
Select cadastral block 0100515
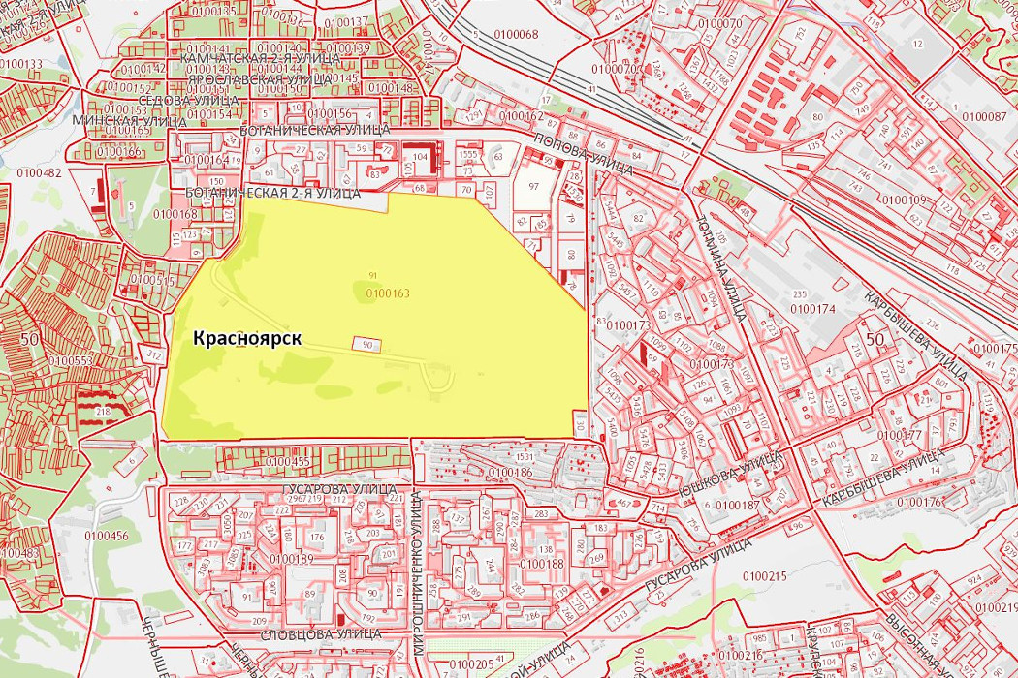tap(152, 280)
